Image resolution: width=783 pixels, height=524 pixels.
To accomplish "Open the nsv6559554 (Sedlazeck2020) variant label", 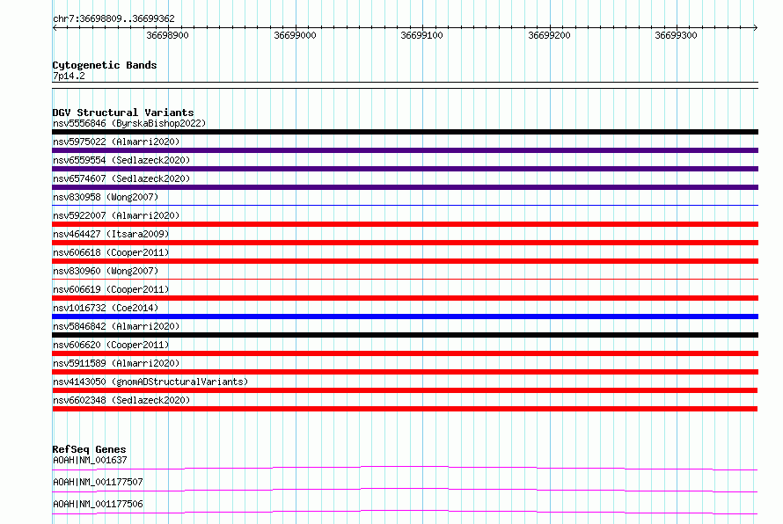I will 121,160.
